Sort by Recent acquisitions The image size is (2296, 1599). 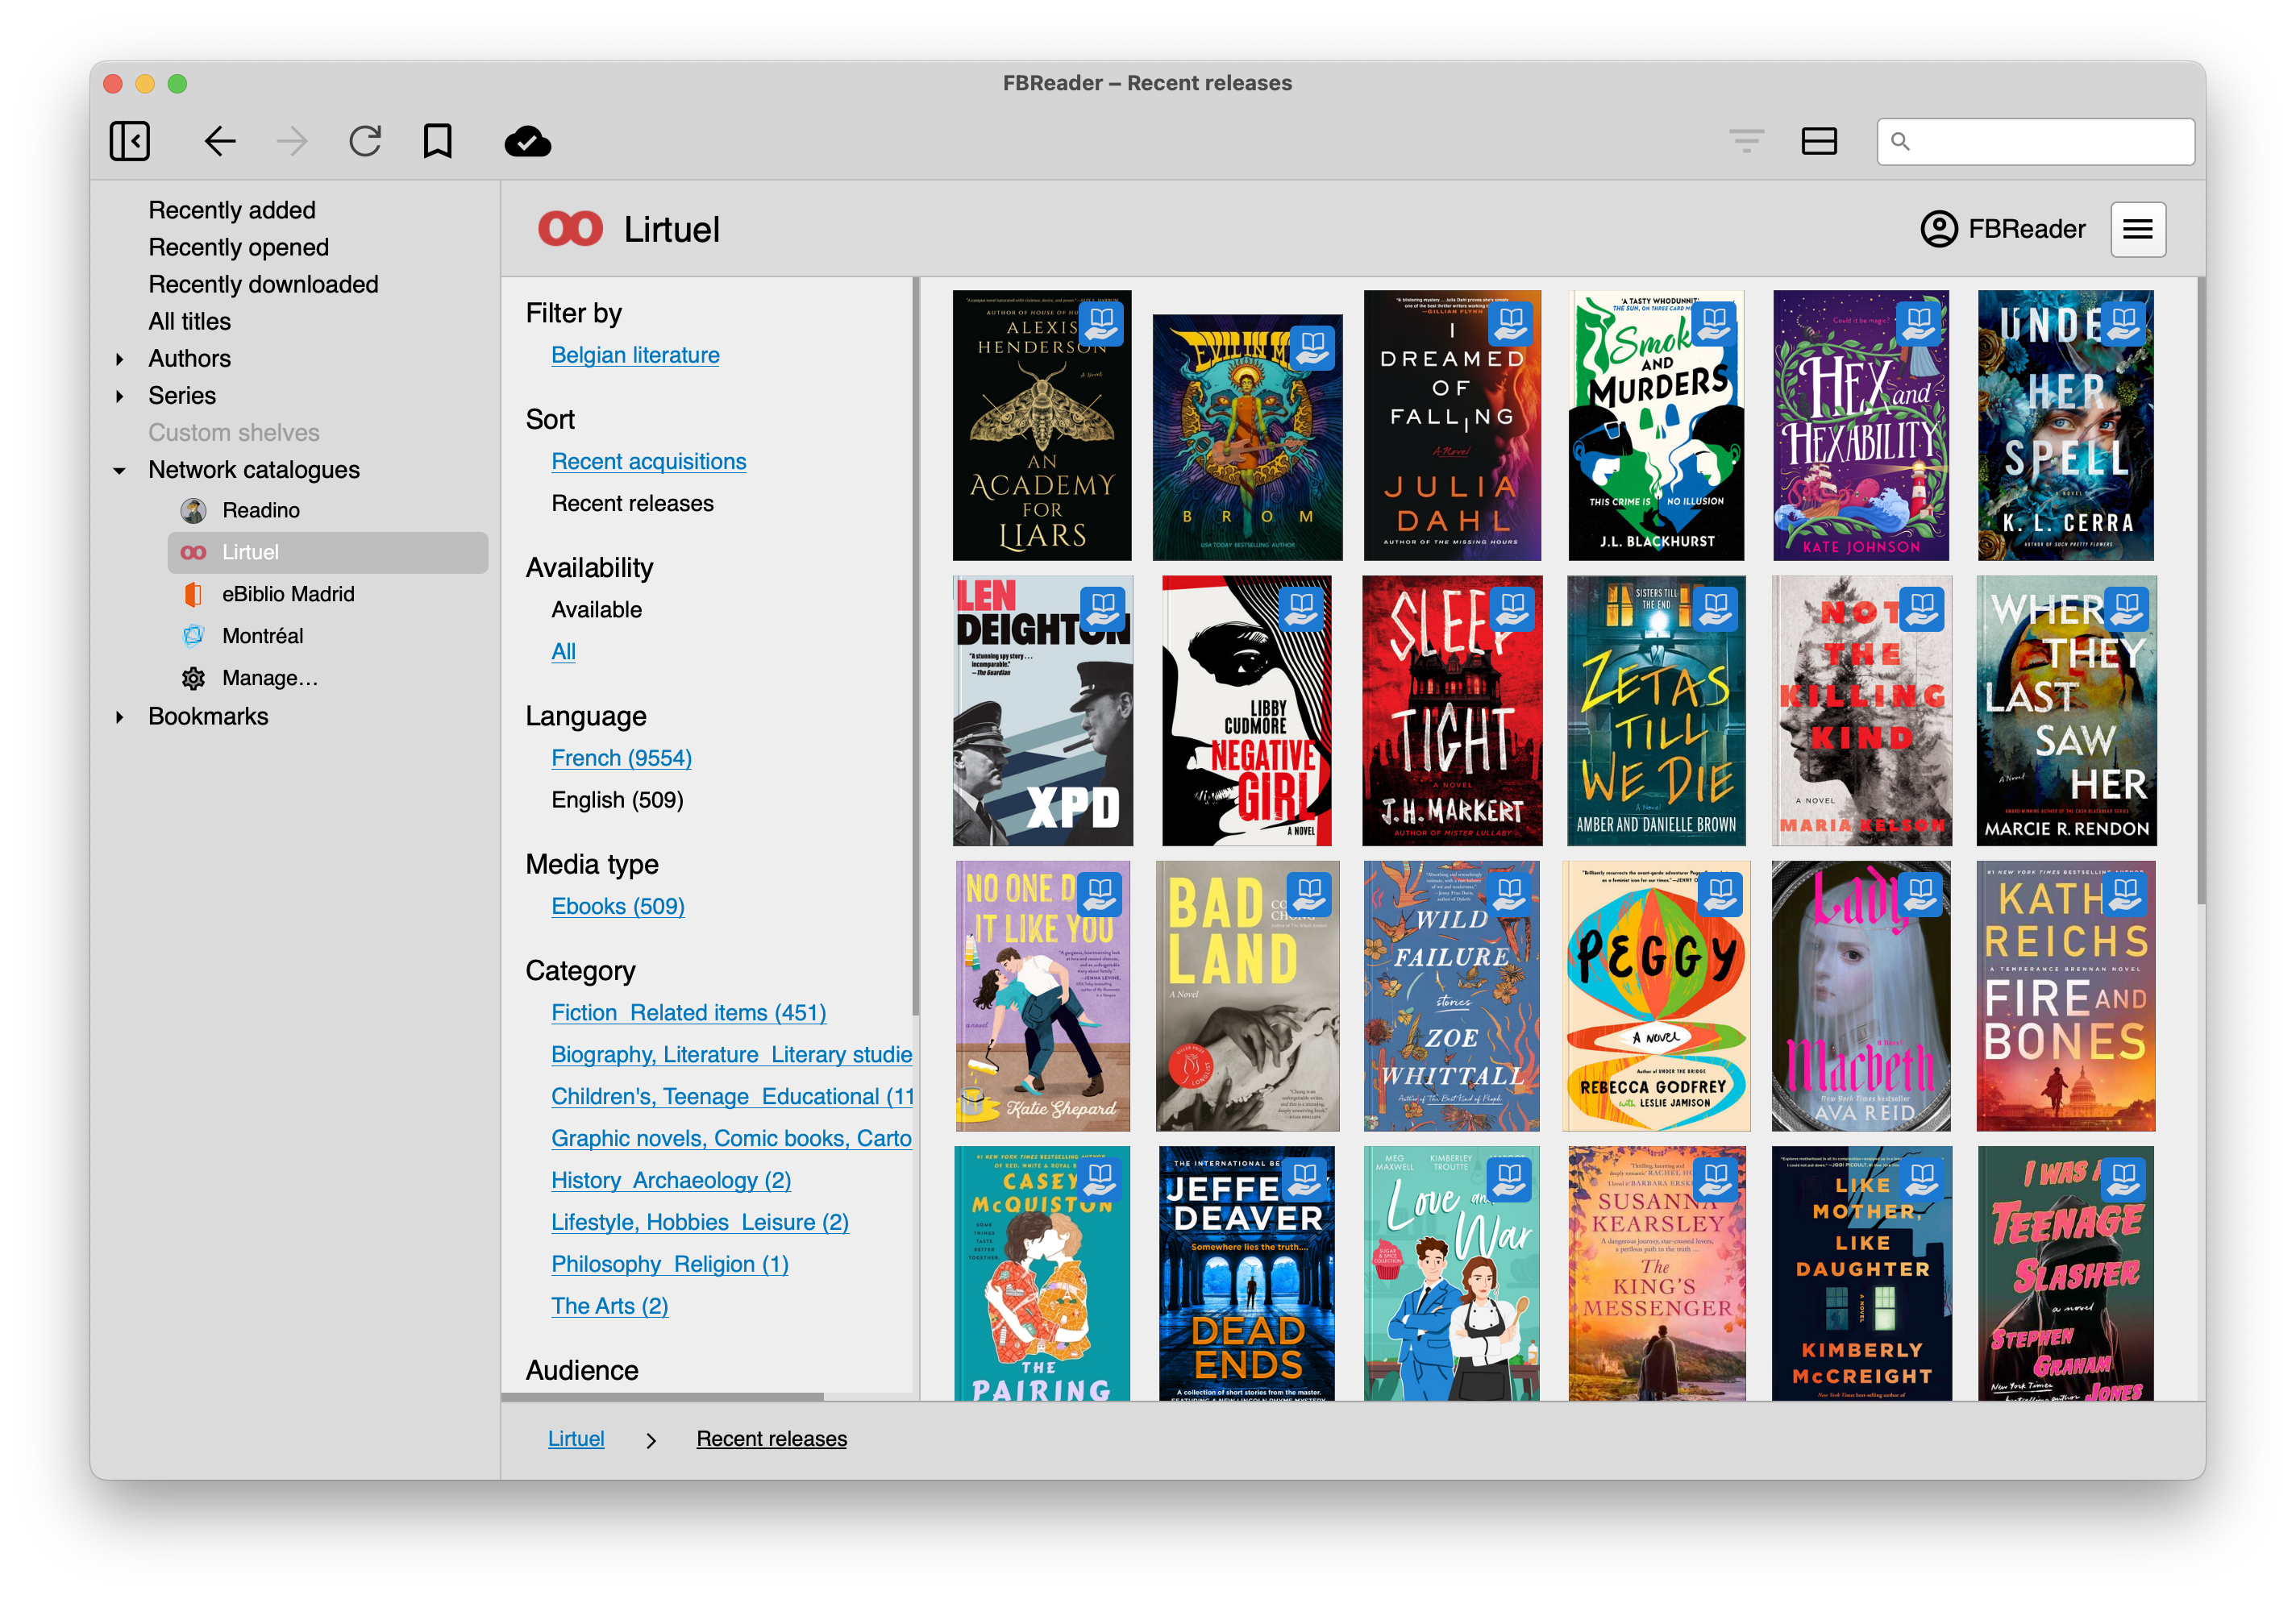pos(648,461)
